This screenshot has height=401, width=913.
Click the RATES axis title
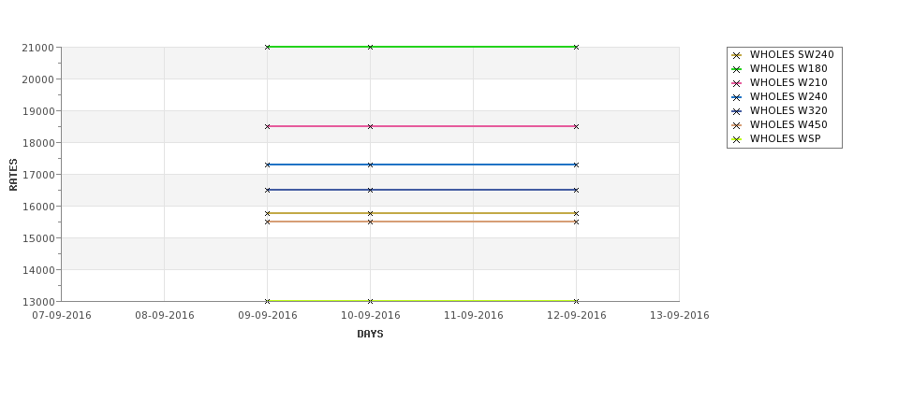click(13, 175)
